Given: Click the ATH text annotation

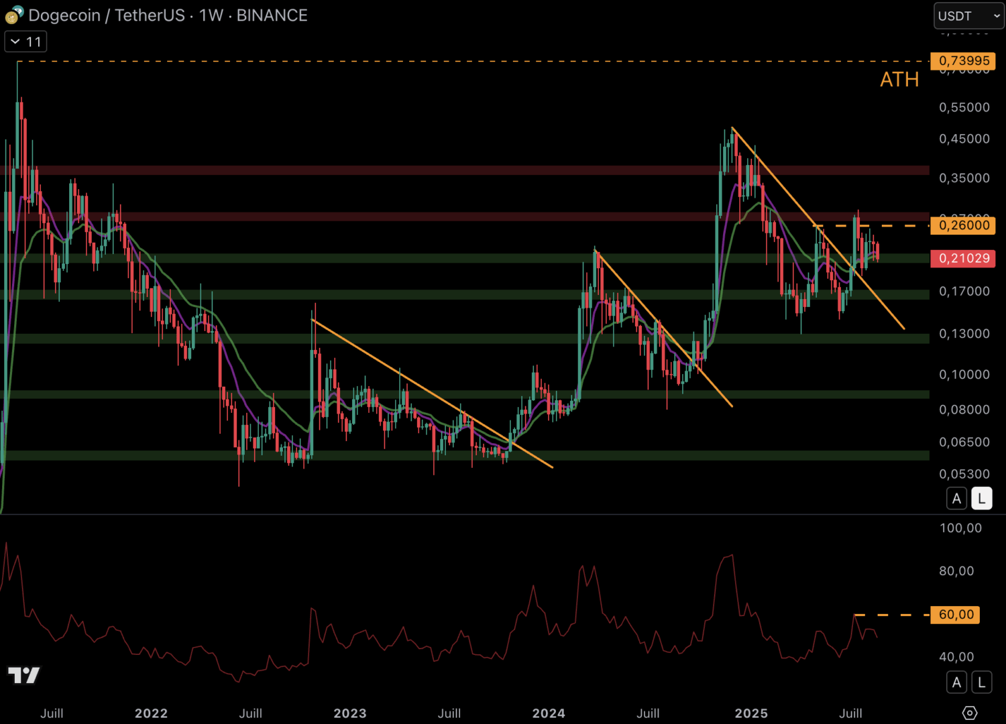Looking at the screenshot, I should (x=899, y=80).
